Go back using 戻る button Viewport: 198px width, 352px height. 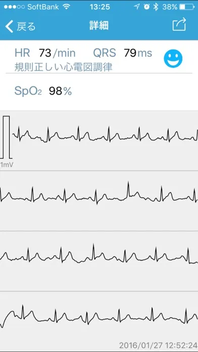pos(20,26)
